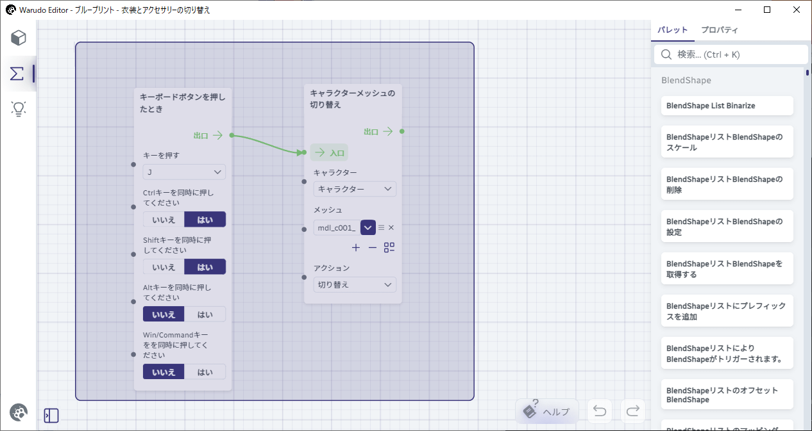This screenshot has width=812, height=431.
Task: Select BlendShapeがトリガーされます node
Action: point(727,354)
